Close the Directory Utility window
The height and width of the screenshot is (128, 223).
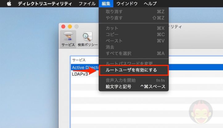coord(63,27)
